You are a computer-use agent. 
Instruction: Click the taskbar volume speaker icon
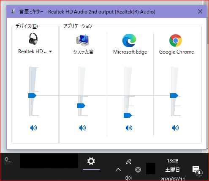[128, 178]
